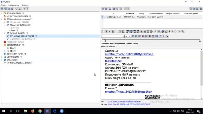
Task: Open attached files paperclip icon
Action: pyautogui.click(x=183, y=31)
